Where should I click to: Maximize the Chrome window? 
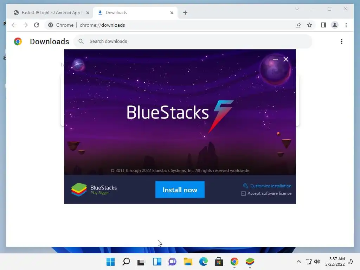tap(329, 9)
